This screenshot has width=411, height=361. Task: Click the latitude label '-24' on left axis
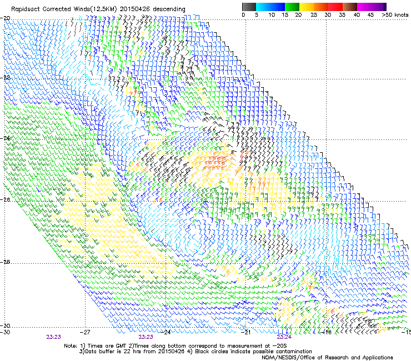coord(6,138)
